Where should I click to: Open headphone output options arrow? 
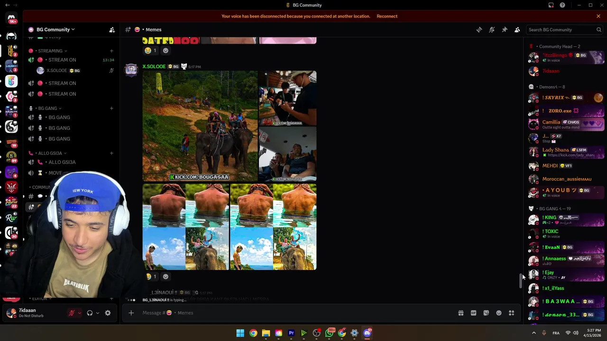[97, 313]
